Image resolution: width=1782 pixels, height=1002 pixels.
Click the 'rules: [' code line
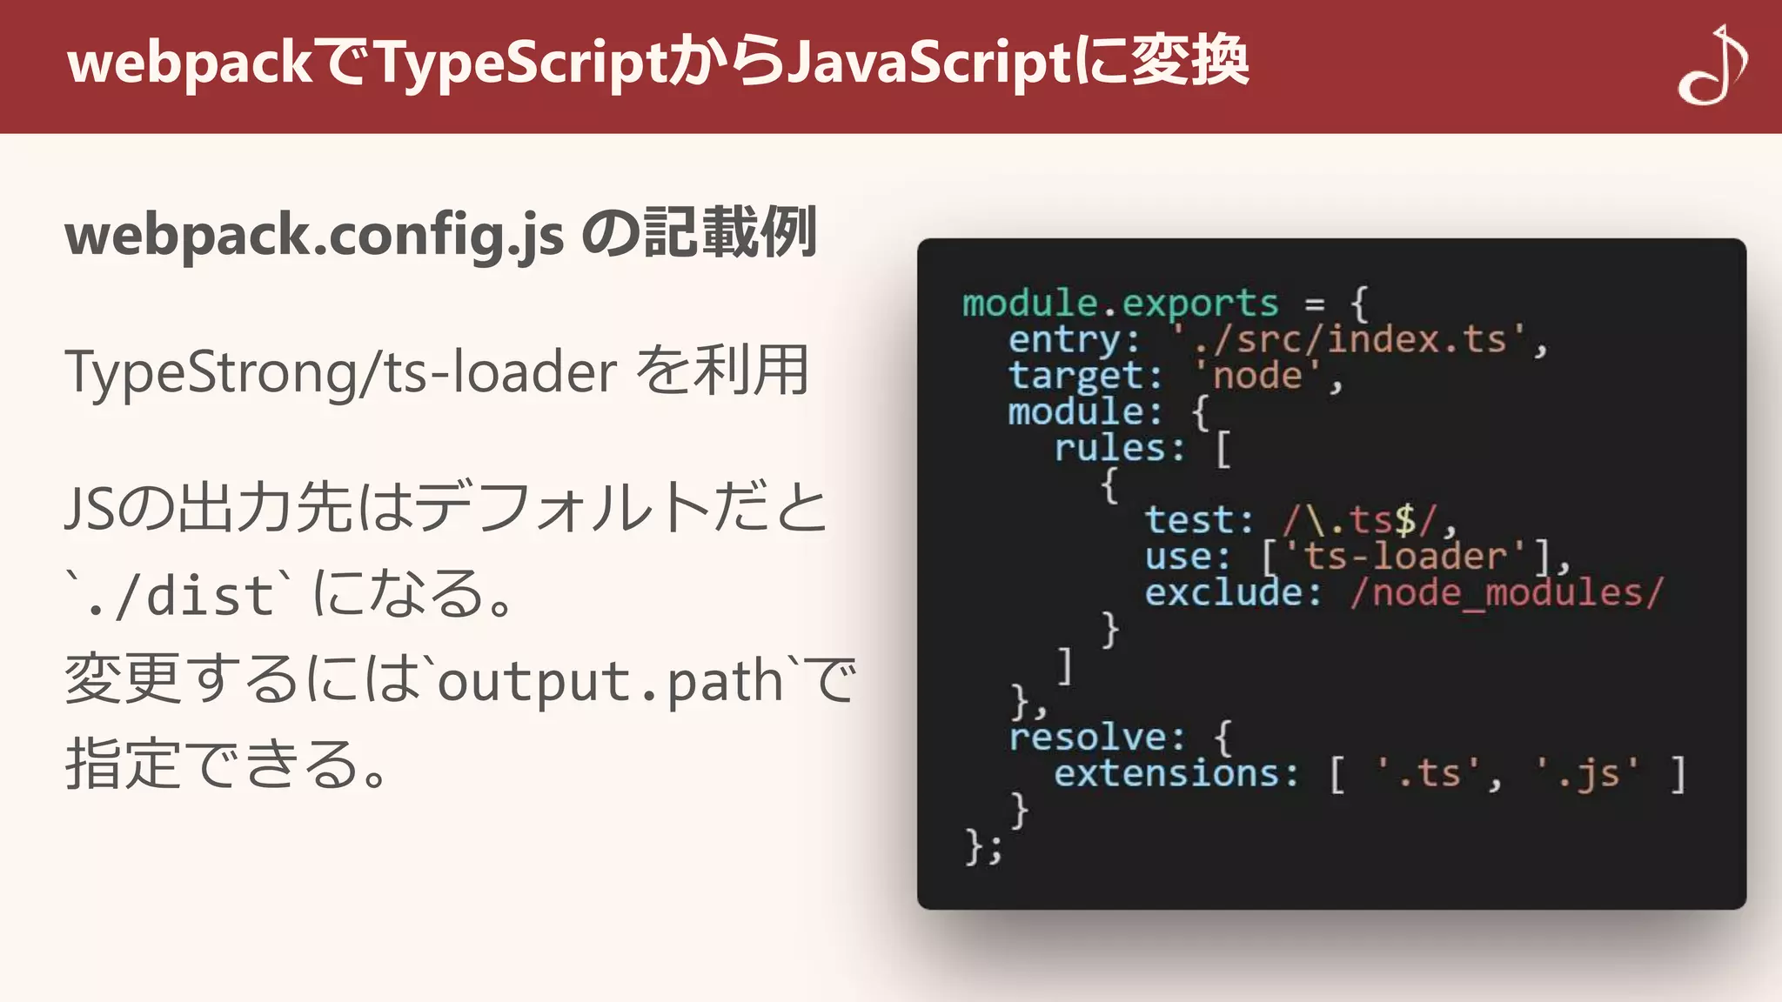tap(1142, 448)
